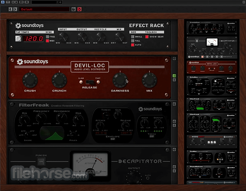Click the 120.0 tempo display
Viewport: 246px width, 191px height.
[34, 39]
